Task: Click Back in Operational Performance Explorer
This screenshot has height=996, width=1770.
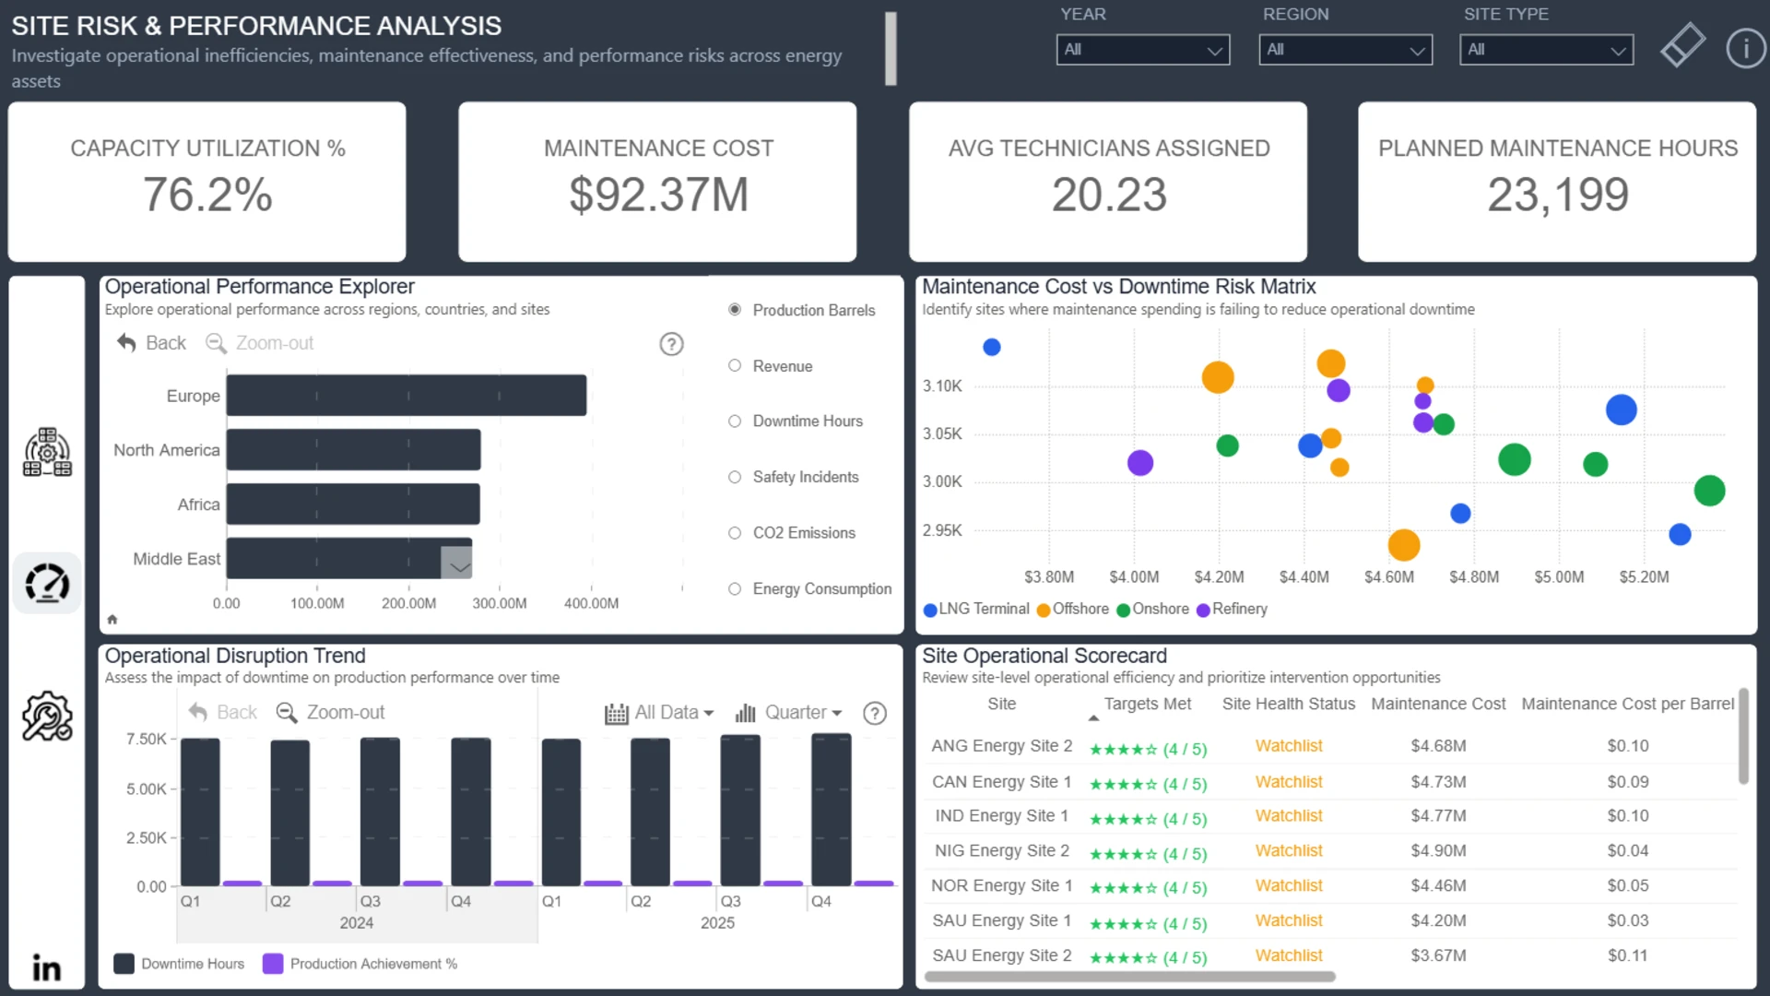Action: [151, 343]
